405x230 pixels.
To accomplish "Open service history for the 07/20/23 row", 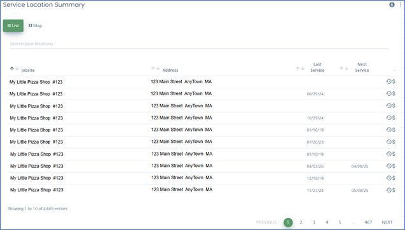I will (388, 142).
